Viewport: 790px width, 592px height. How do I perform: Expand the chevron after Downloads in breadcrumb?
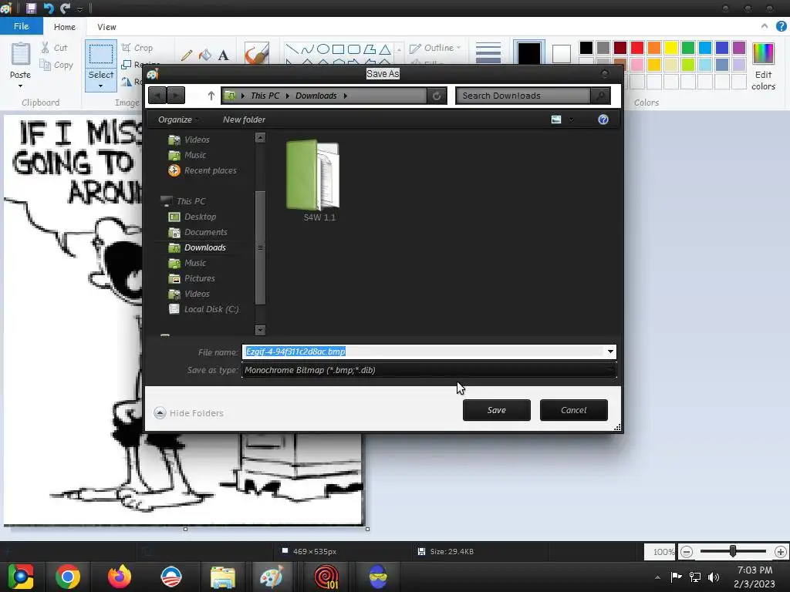pyautogui.click(x=346, y=96)
